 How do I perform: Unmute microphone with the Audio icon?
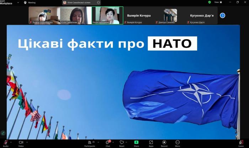6,142
